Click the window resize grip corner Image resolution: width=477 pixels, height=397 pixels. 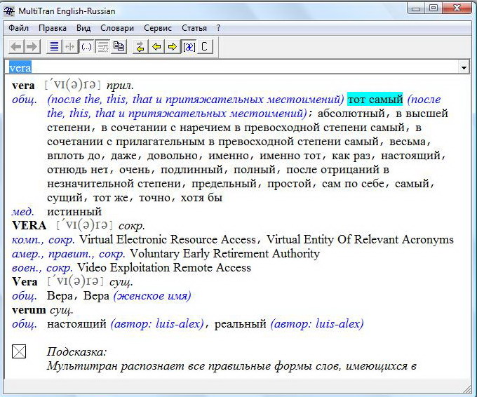[466, 388]
